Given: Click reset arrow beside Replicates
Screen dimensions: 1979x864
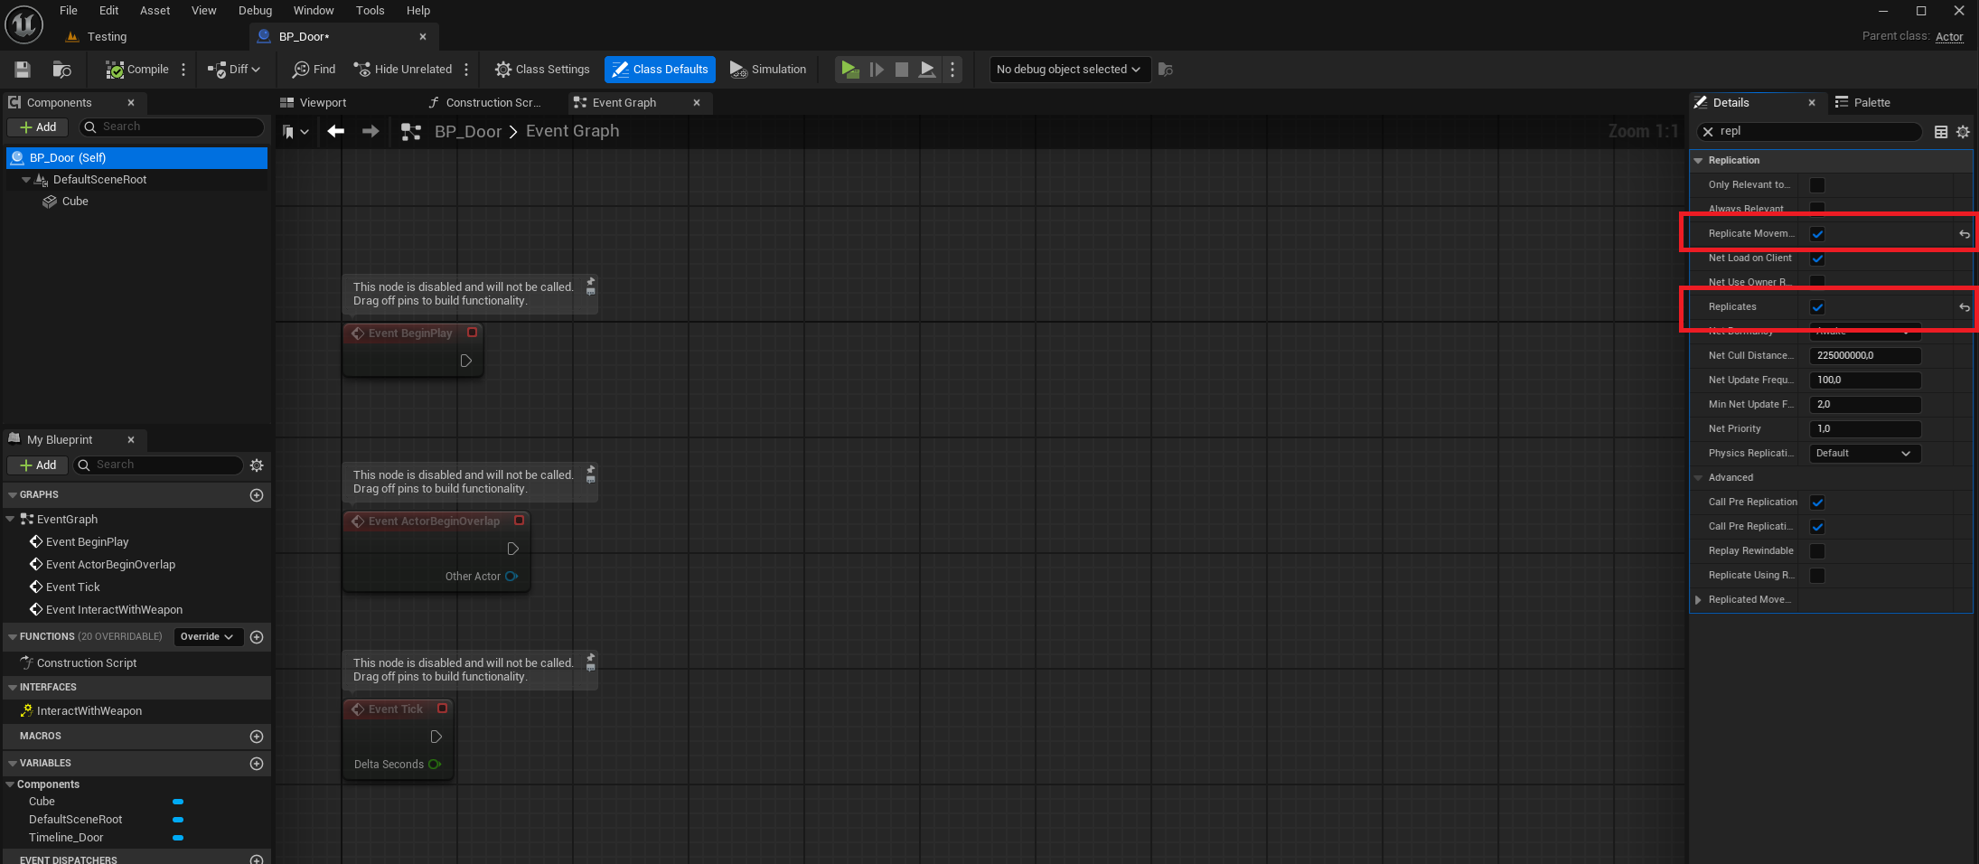Looking at the screenshot, I should 1964,307.
